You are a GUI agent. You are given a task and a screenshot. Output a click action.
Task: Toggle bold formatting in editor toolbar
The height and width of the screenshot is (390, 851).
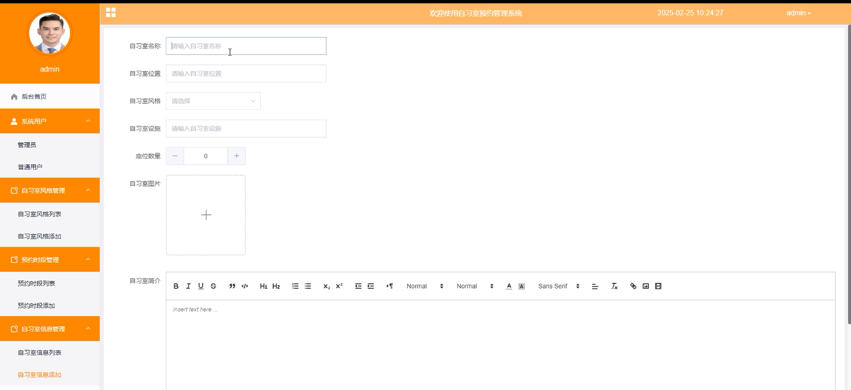[176, 286]
